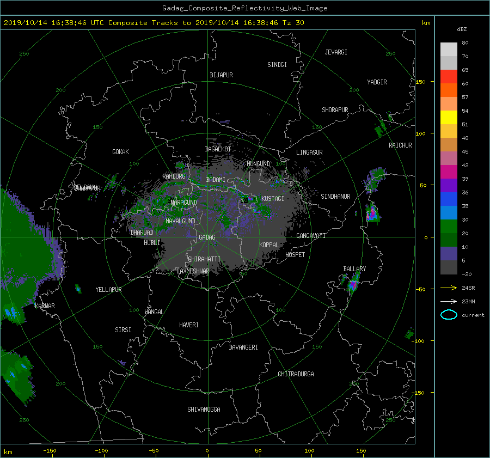Click the GADAG radar center label
The width and height of the screenshot is (490, 458).
pyautogui.click(x=207, y=237)
